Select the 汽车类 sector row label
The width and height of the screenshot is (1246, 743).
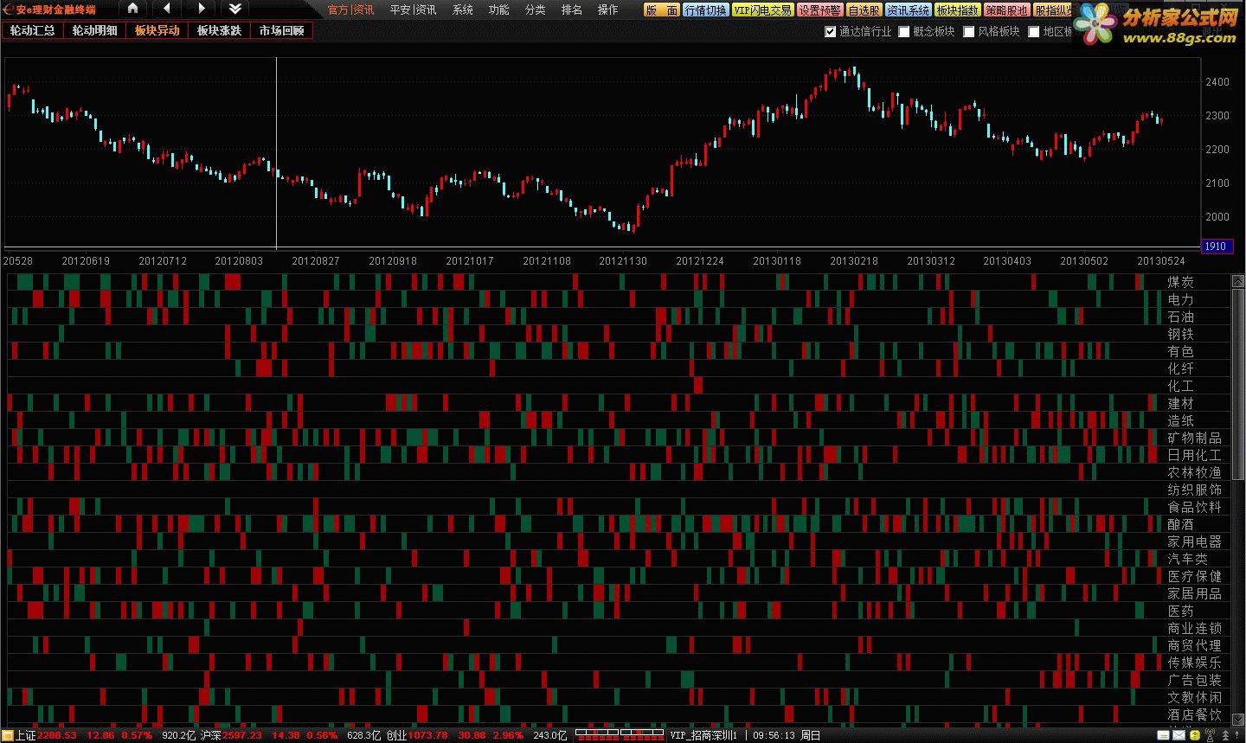point(1187,559)
